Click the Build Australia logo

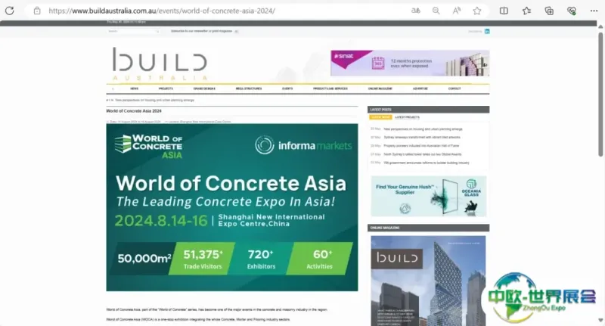160,64
